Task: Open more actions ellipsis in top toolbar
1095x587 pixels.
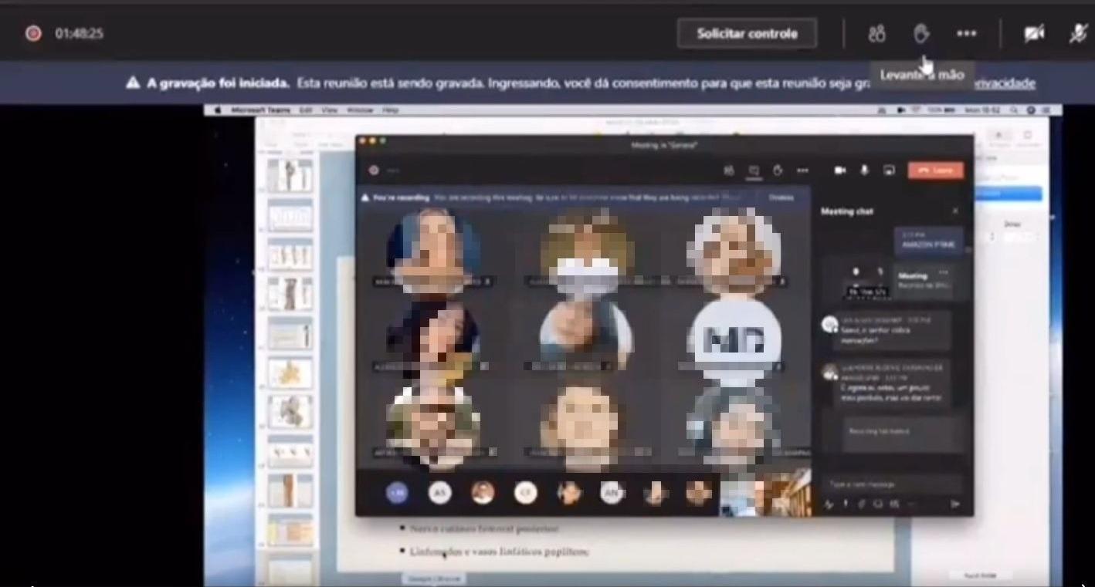Action: pyautogui.click(x=966, y=34)
